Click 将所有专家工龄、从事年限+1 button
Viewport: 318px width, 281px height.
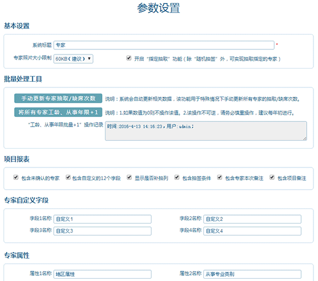(x=58, y=112)
